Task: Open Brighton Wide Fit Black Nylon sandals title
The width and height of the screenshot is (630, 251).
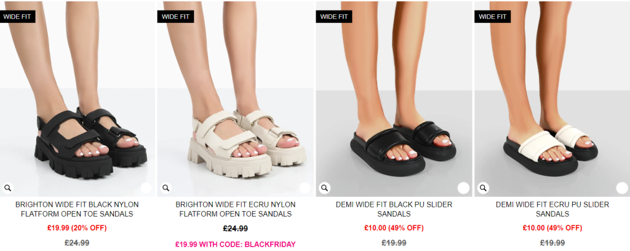Action: click(77, 209)
